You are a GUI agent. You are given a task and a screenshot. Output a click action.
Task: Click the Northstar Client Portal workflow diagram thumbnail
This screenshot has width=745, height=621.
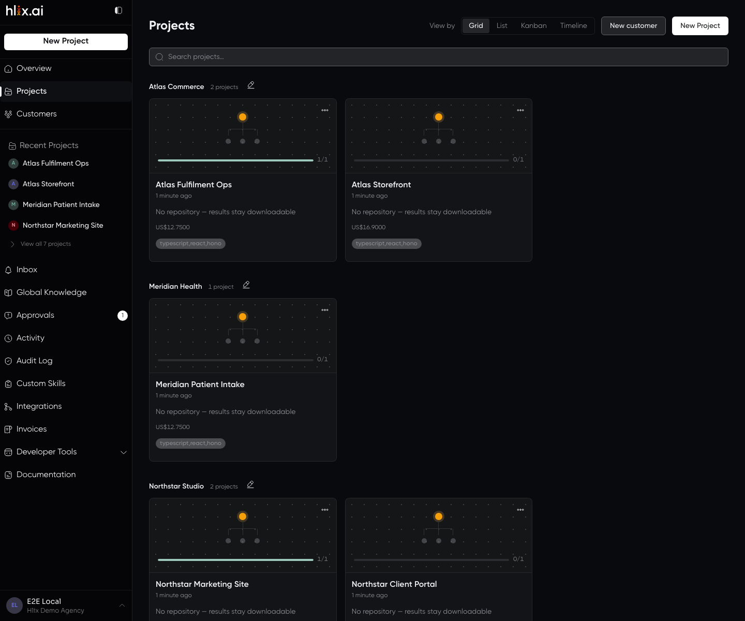pos(439,528)
